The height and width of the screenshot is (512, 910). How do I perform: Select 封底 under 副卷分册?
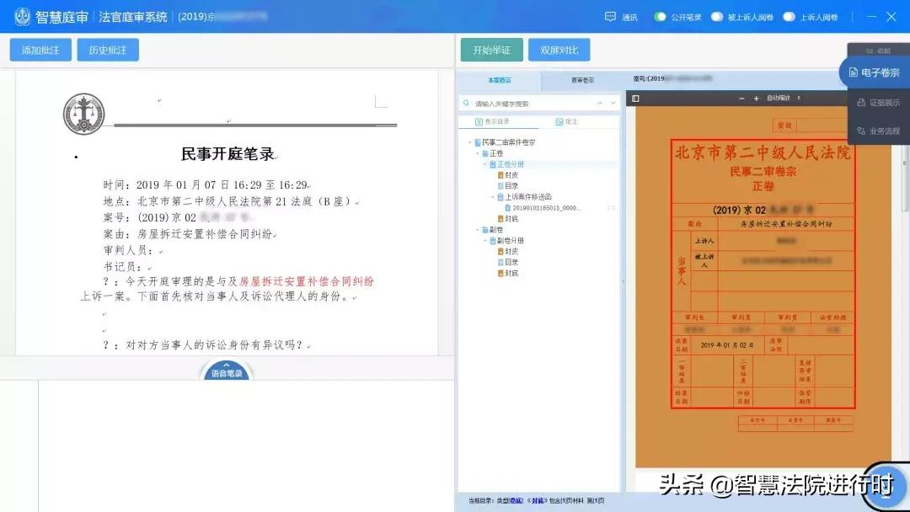click(511, 273)
